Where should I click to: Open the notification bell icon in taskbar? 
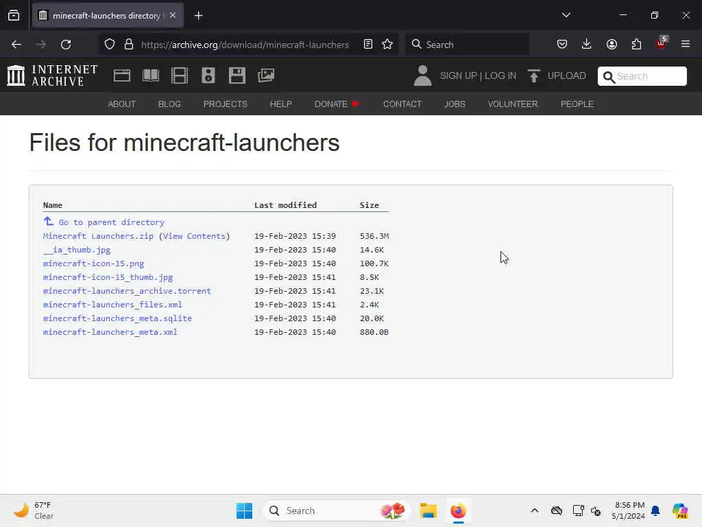tap(655, 511)
